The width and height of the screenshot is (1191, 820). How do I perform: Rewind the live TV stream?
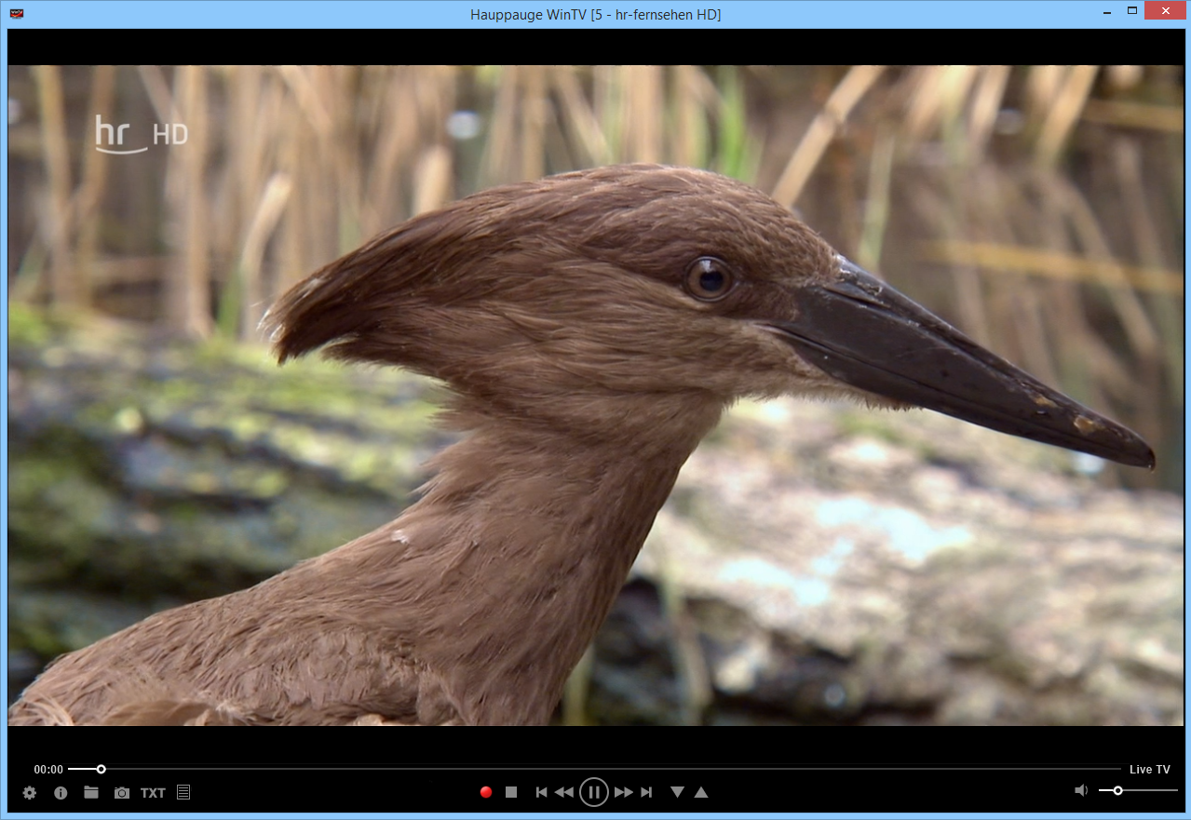(x=564, y=792)
